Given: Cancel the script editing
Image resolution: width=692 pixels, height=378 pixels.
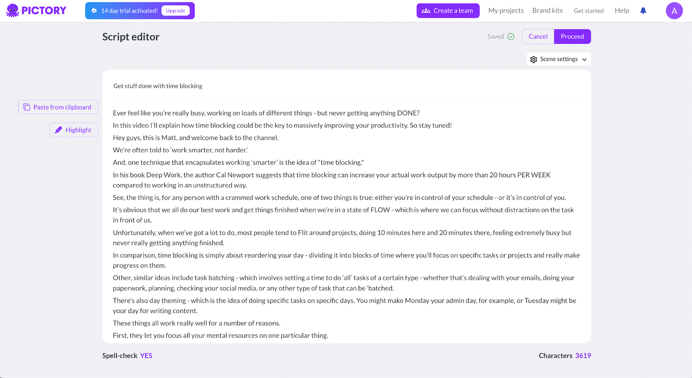Looking at the screenshot, I should point(538,37).
